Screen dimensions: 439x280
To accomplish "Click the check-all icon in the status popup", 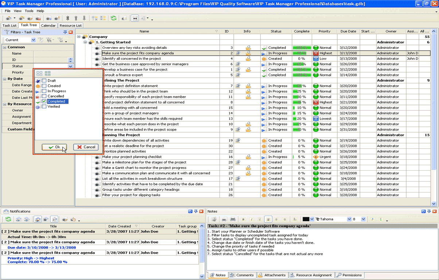I will point(47,73).
